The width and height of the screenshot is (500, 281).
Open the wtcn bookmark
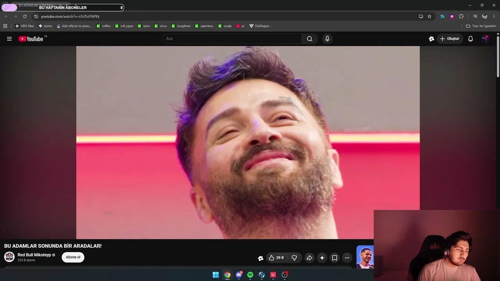click(144, 26)
